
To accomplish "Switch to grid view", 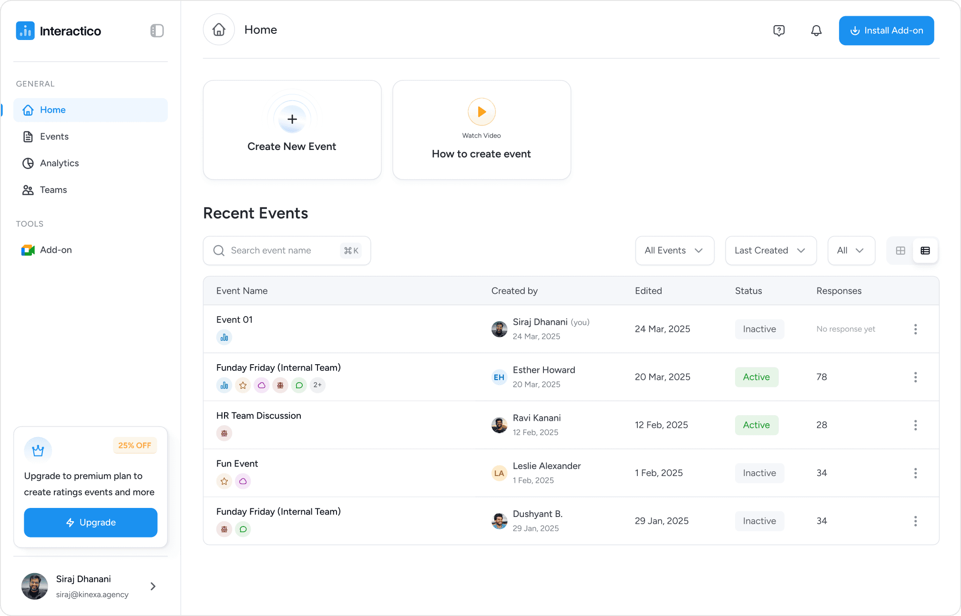I will click(900, 251).
